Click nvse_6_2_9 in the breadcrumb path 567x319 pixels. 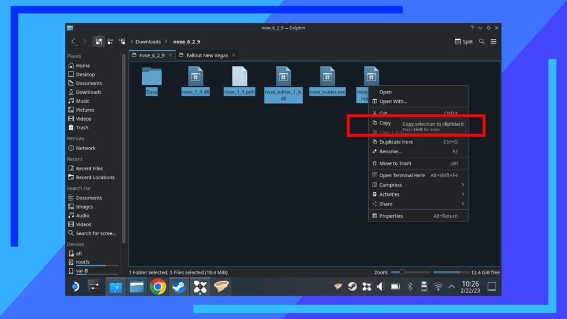[187, 42]
